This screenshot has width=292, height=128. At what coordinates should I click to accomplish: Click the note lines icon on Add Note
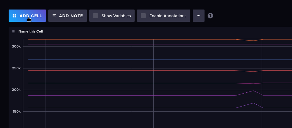click(54, 16)
